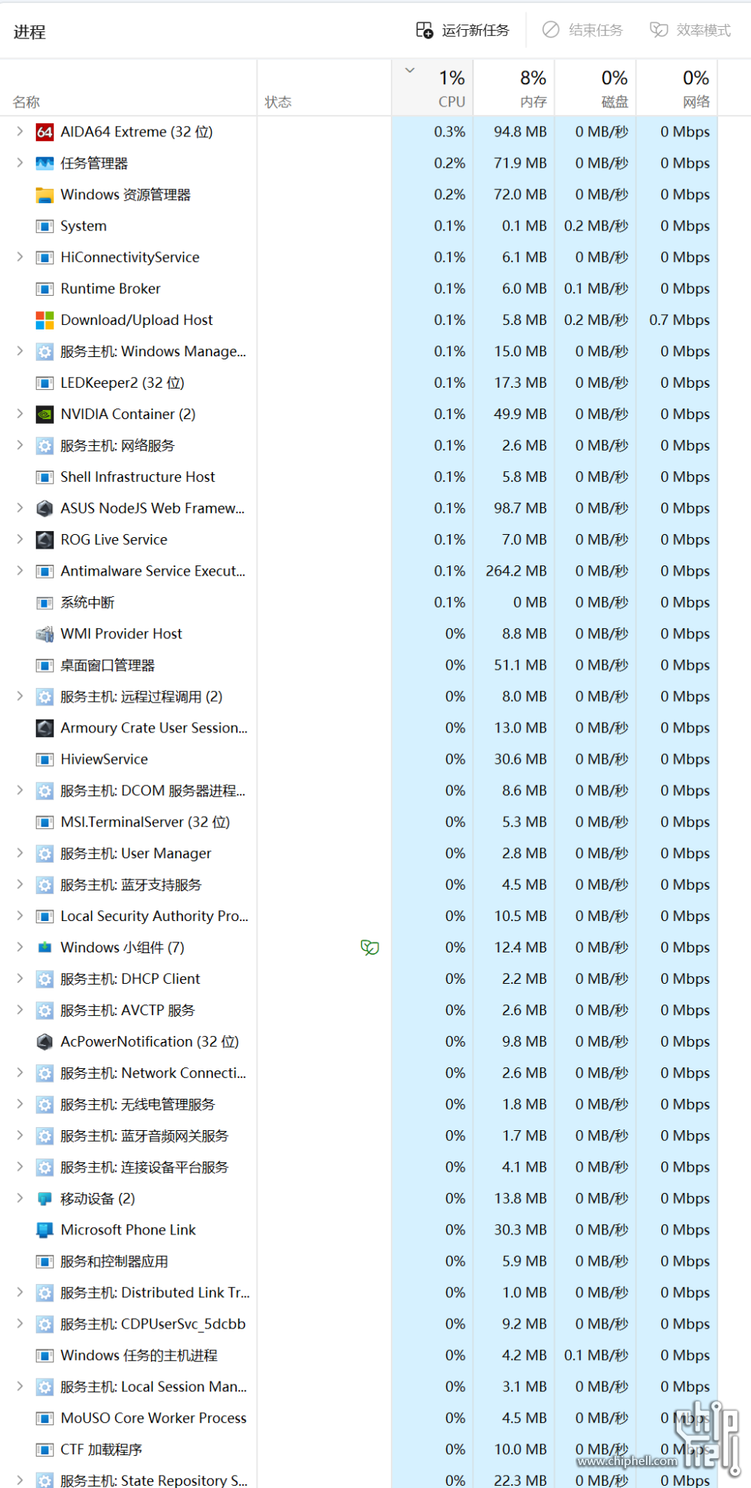This screenshot has height=1488, width=751.
Task: Select 服务主机: 无线电管理服务 row
Action: coord(359,1105)
